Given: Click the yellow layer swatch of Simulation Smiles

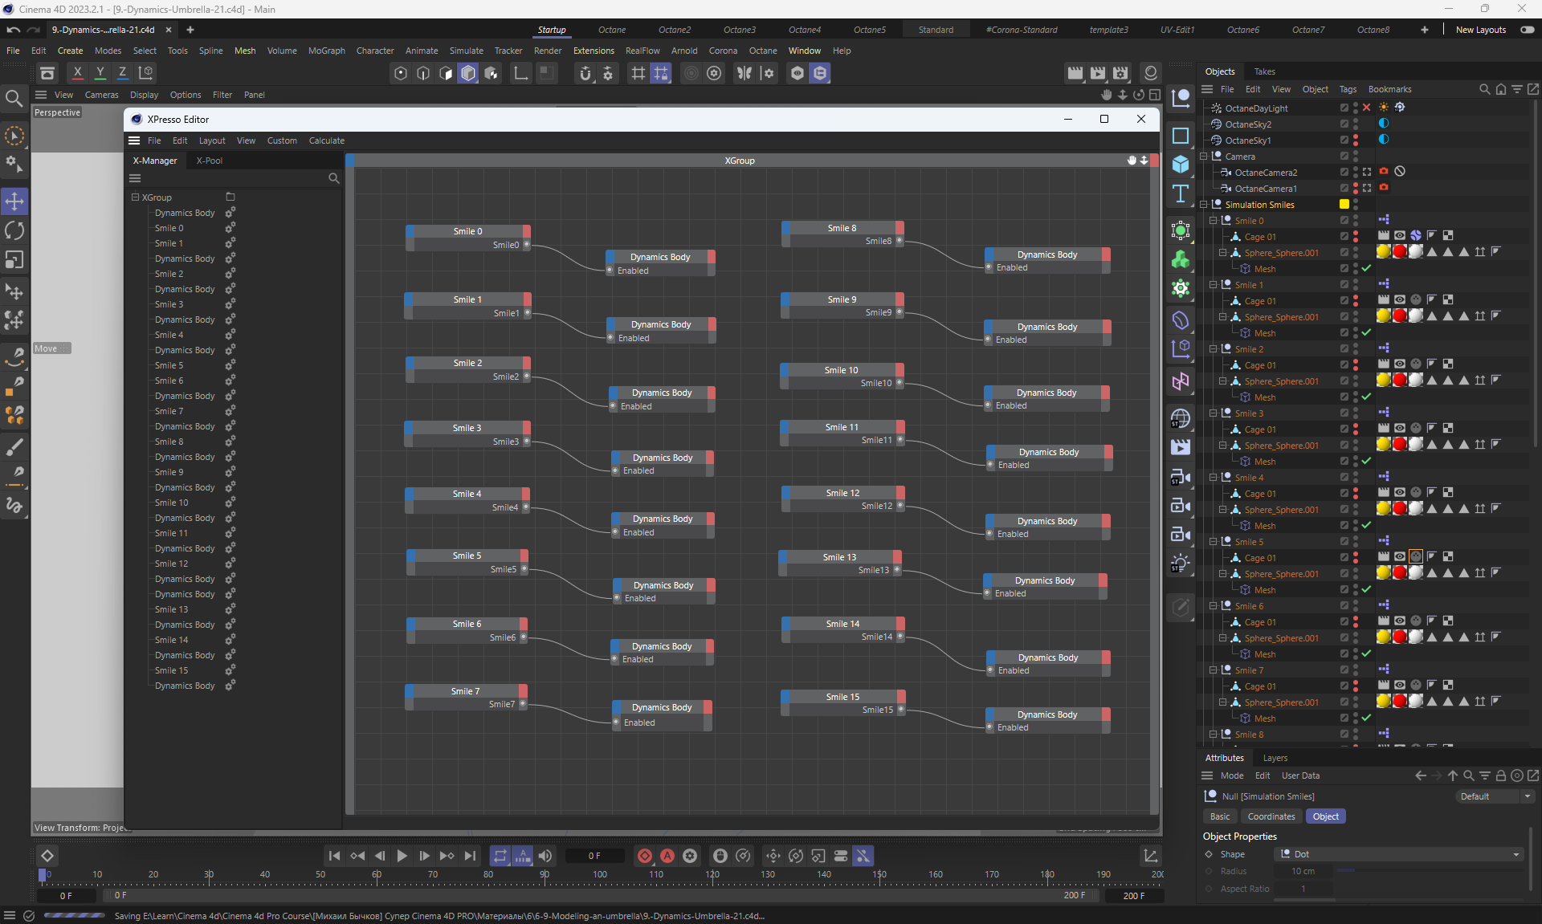Looking at the screenshot, I should pyautogui.click(x=1344, y=205).
